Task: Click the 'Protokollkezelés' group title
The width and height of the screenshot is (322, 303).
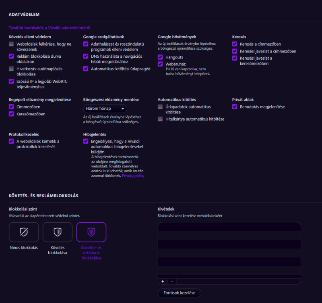Action: pyautogui.click(x=24, y=134)
